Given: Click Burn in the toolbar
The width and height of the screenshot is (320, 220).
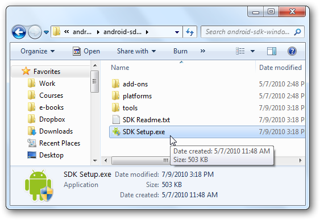Looking at the screenshot, I should pyautogui.click(x=180, y=51).
